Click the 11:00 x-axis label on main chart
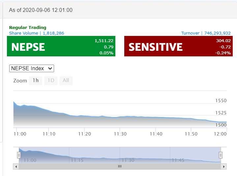 tap(20, 134)
